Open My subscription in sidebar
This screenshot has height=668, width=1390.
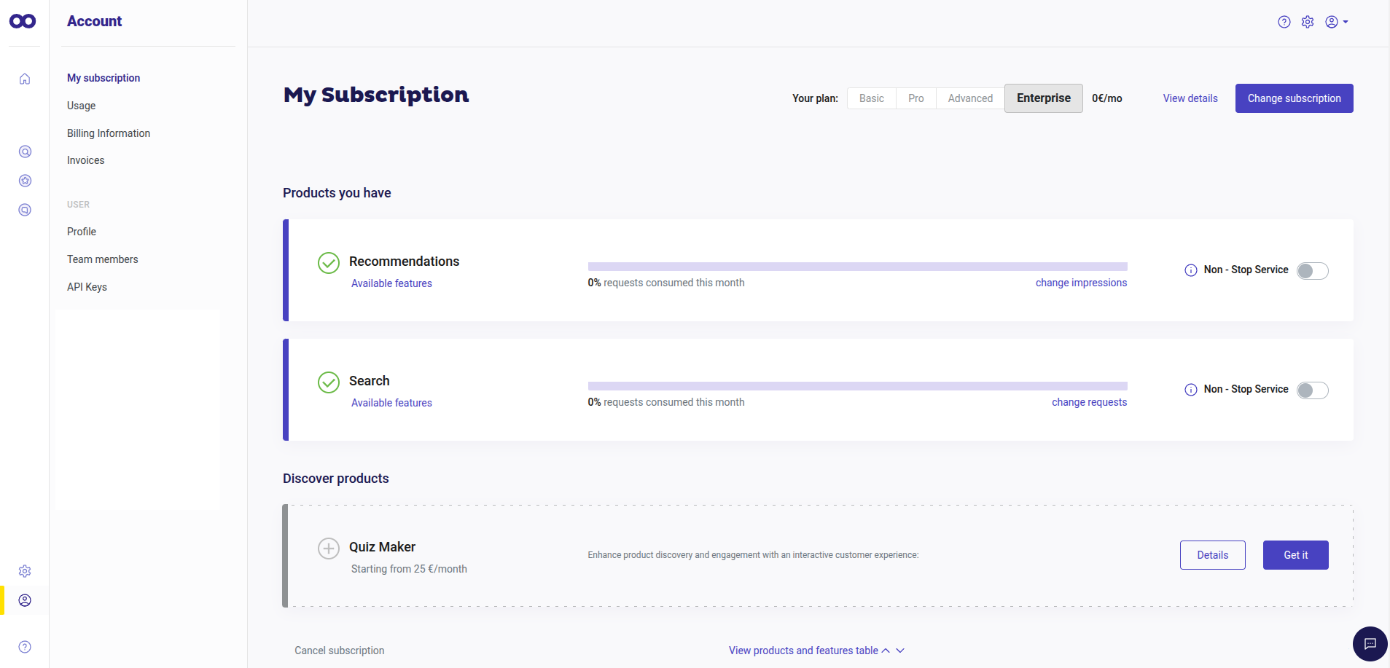pos(104,78)
